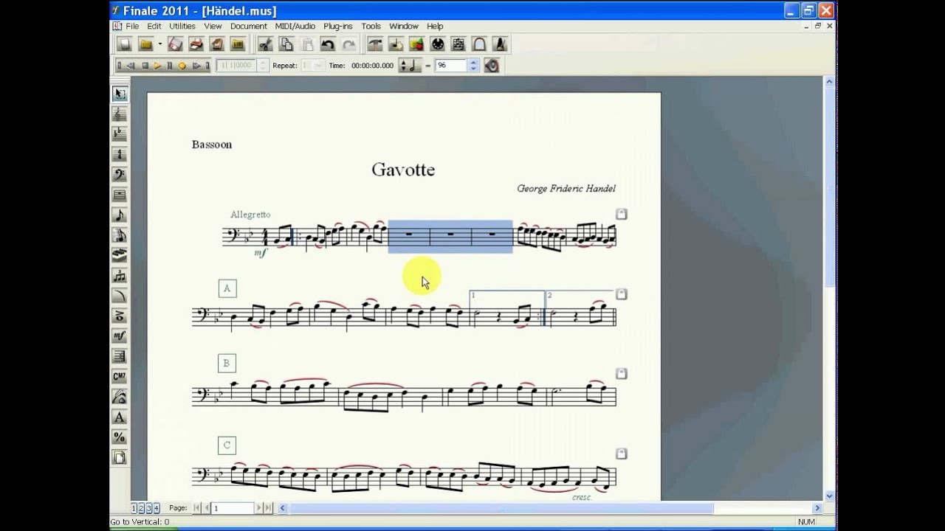Viewport: 945px width, 531px height.
Task: Click the Record button
Action: click(182, 66)
